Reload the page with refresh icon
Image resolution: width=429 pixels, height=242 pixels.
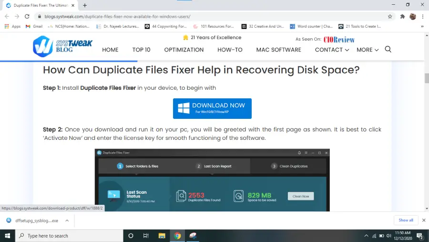point(27,16)
